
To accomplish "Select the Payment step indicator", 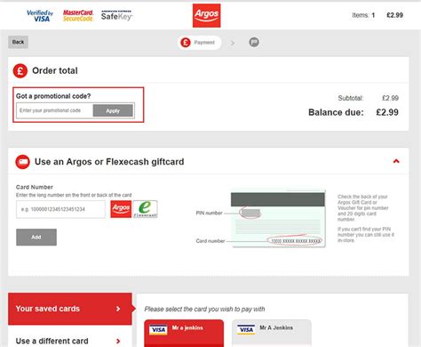I will (x=199, y=43).
